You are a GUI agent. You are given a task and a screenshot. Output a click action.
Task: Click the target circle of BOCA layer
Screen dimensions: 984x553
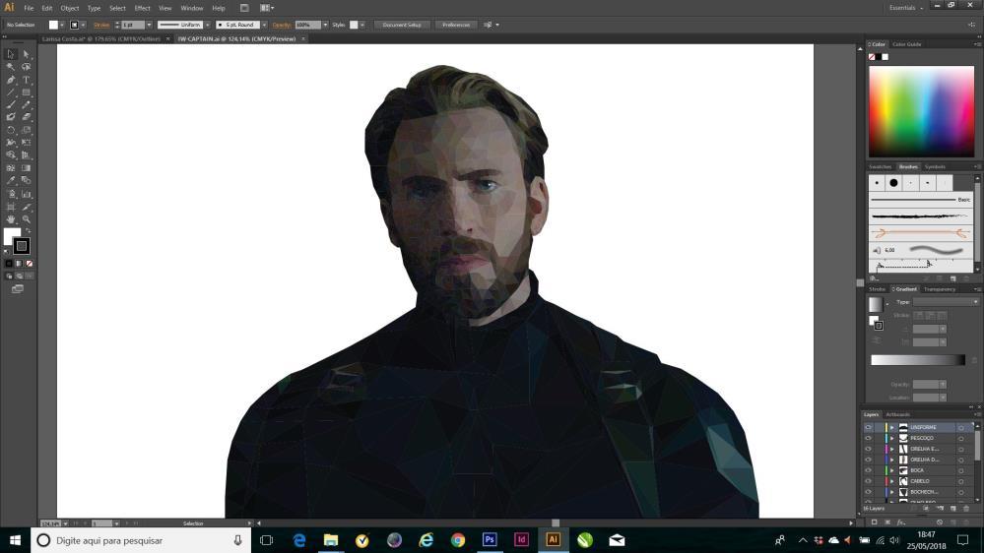(960, 470)
